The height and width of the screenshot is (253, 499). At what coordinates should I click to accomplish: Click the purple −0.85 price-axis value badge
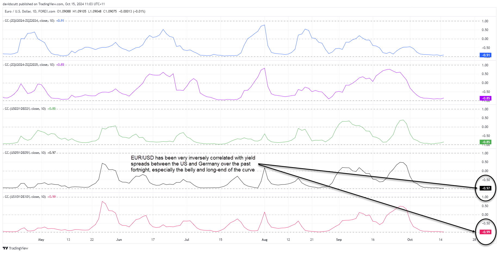[x=485, y=98]
